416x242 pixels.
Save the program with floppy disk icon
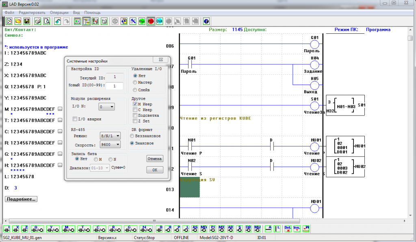[26, 21]
